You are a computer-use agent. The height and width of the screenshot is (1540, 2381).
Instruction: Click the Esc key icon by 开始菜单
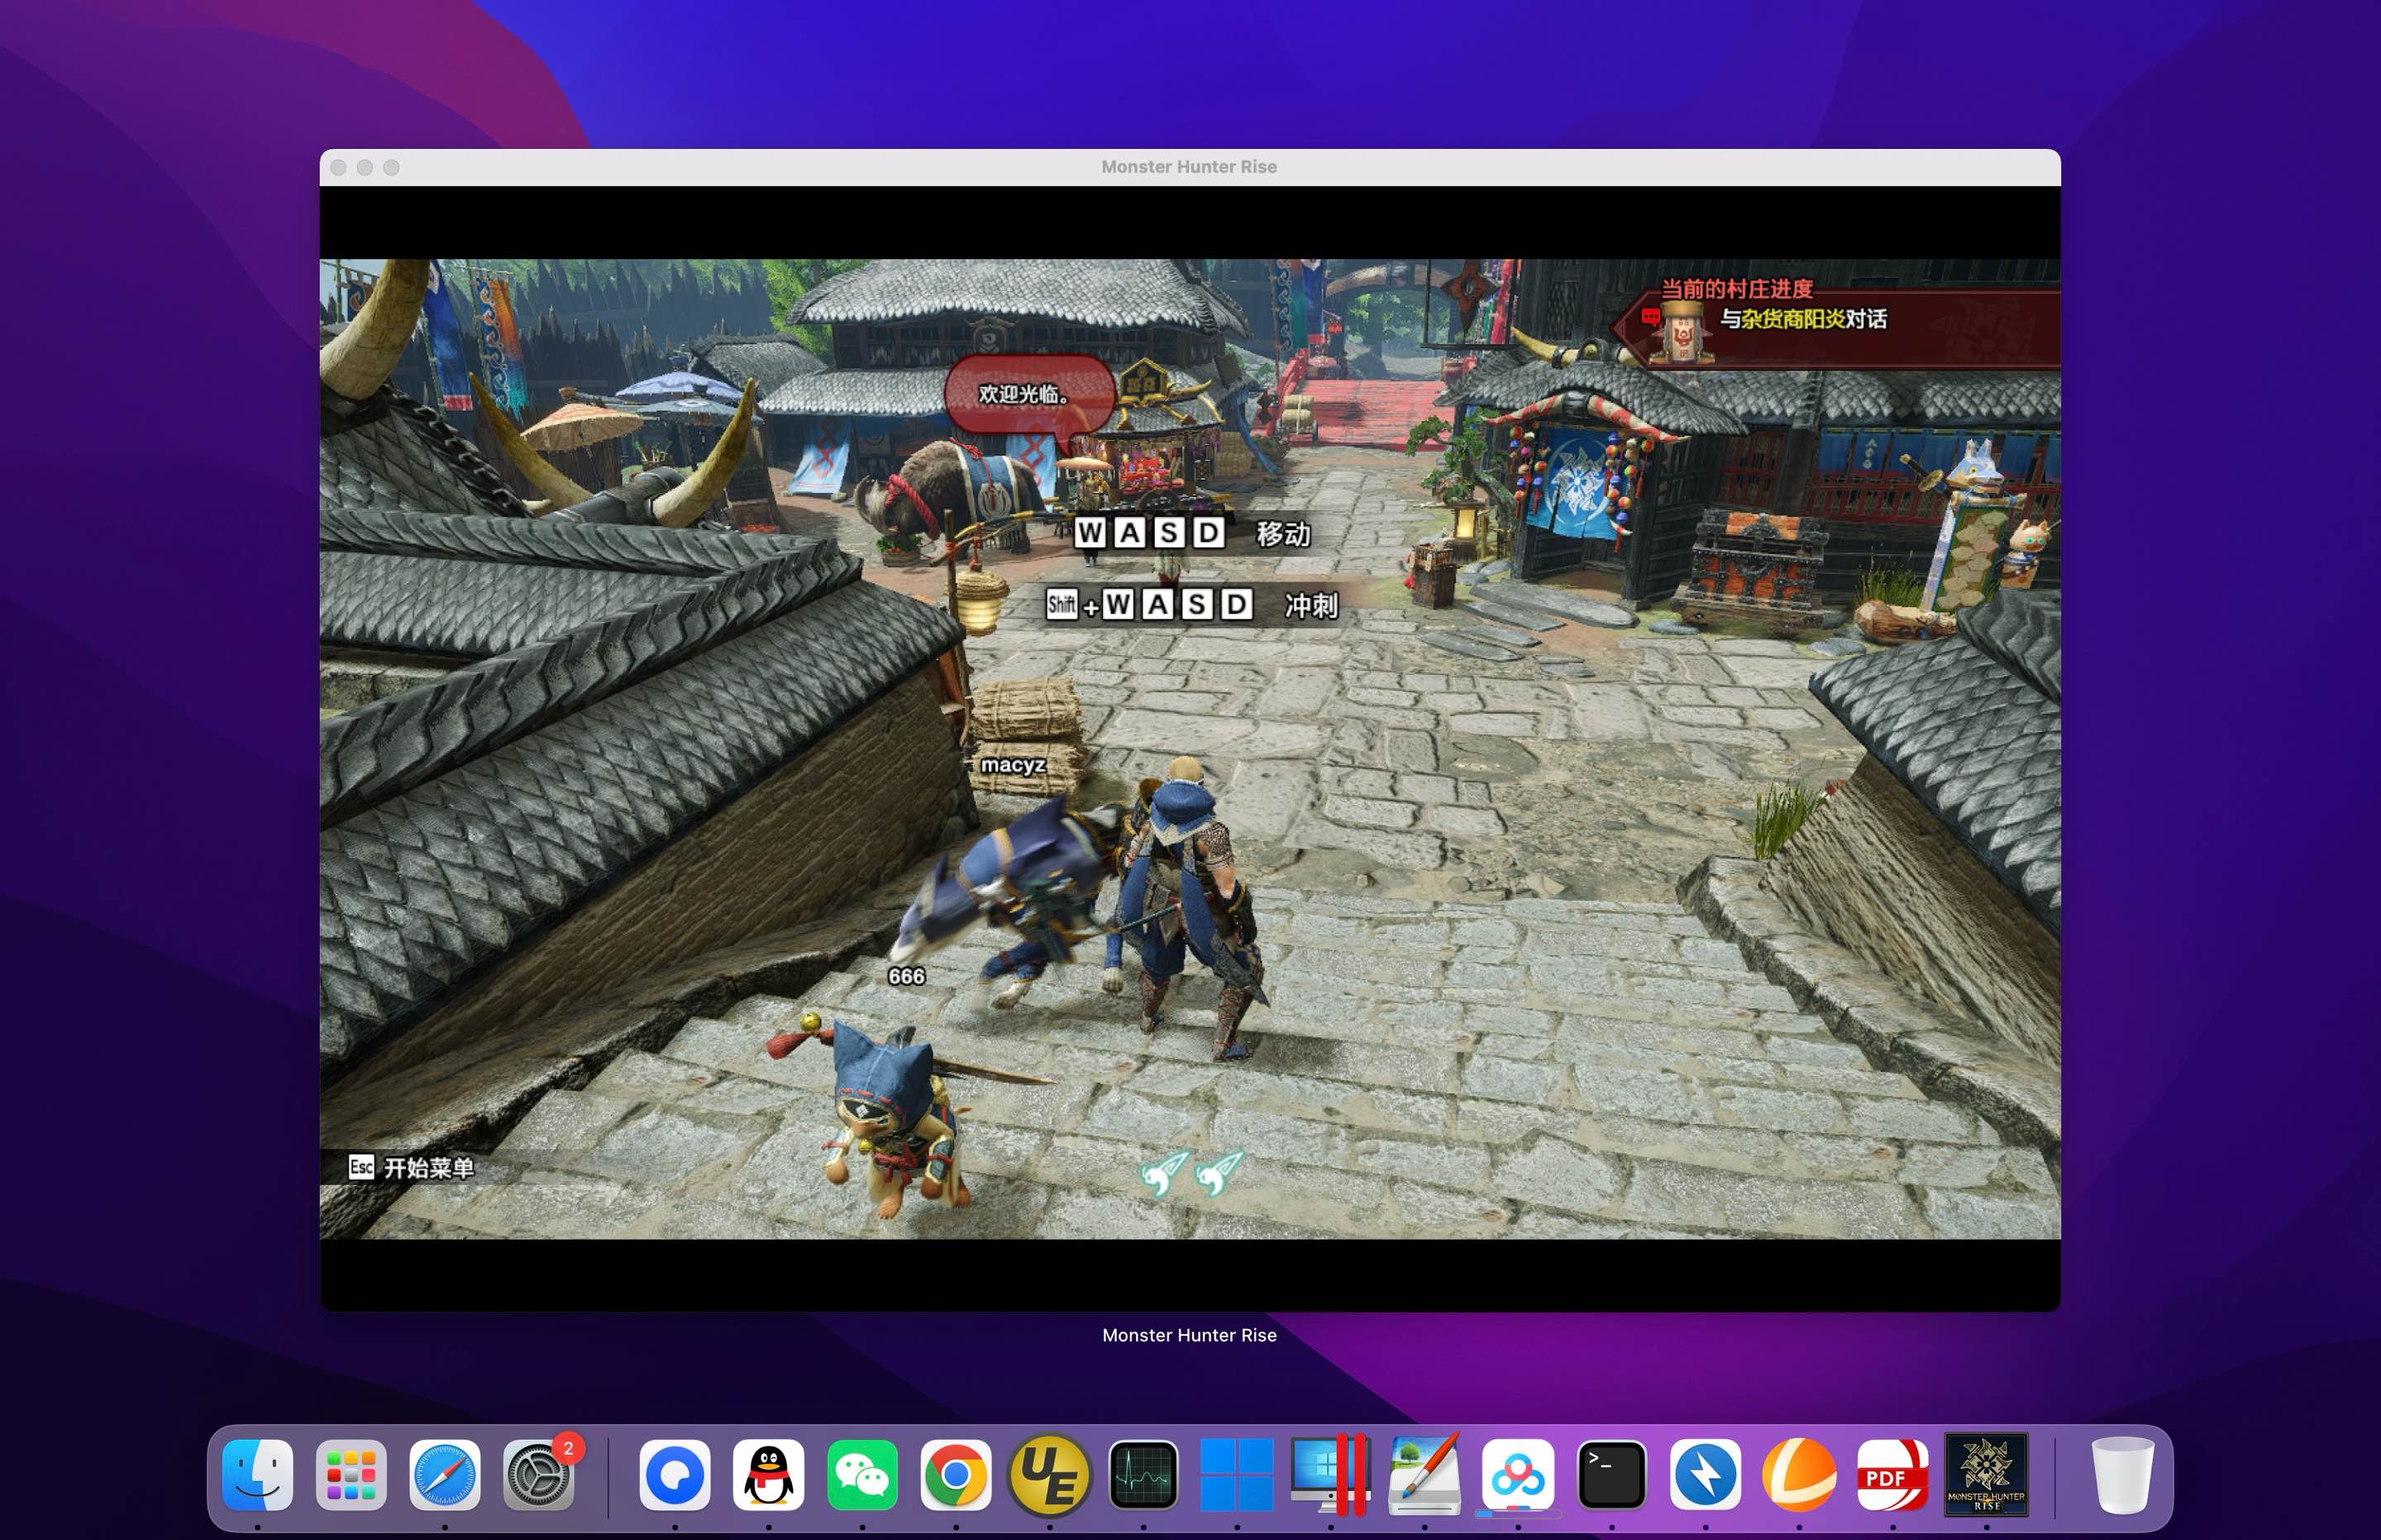[360, 1167]
